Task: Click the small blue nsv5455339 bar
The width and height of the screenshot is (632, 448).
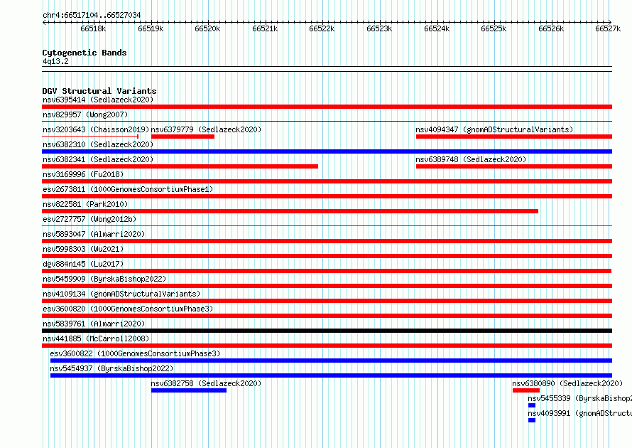Action: pos(532,405)
